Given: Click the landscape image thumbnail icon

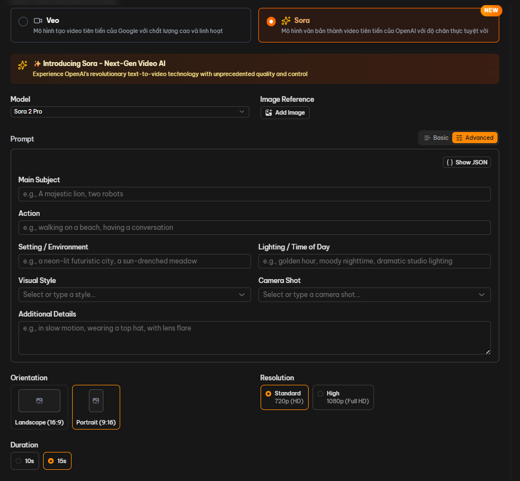Looking at the screenshot, I should coord(40,400).
